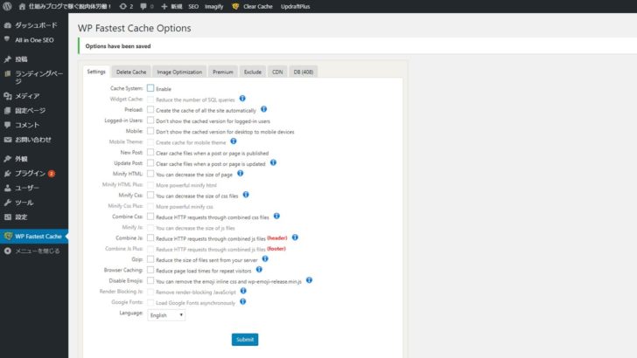Check the Disable Emojis checkbox
This screenshot has width=637, height=358.
[x=150, y=281]
